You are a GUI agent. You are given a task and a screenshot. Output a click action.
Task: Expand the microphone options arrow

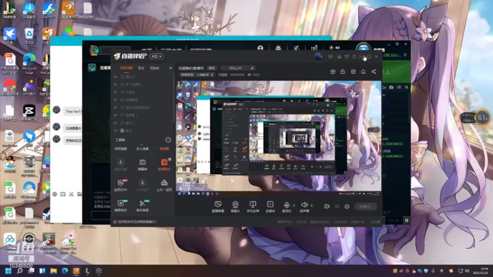point(294,206)
